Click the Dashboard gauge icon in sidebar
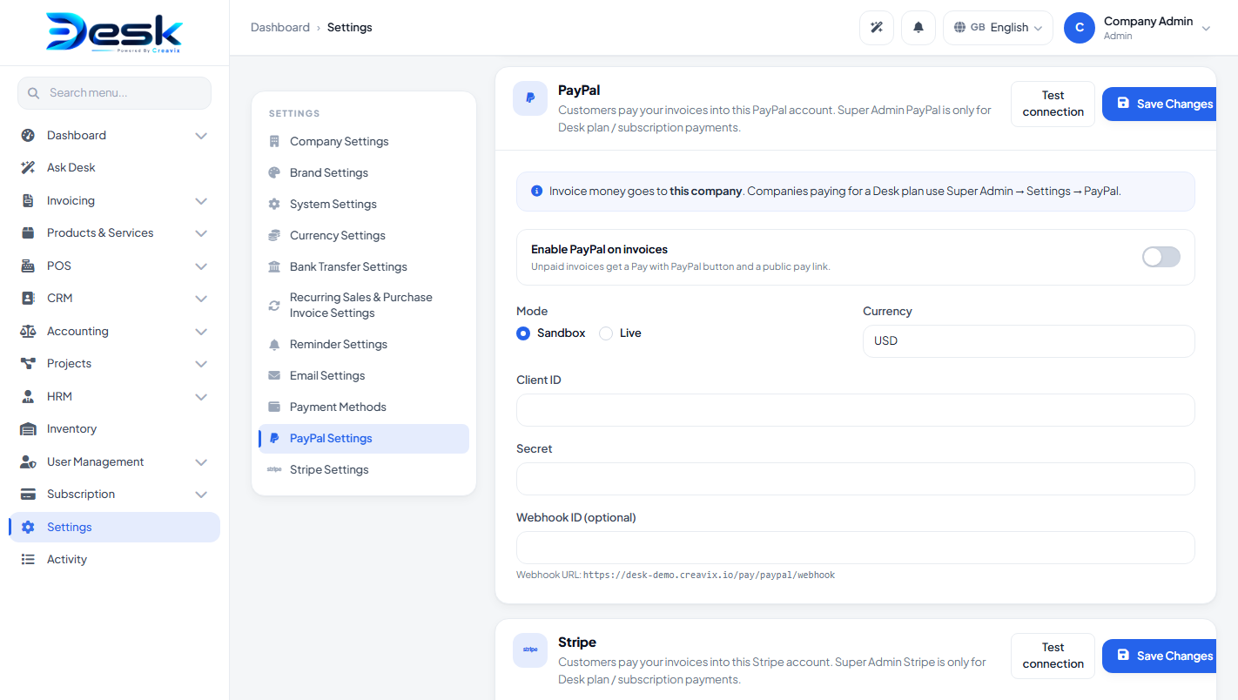This screenshot has height=700, width=1238. tap(28, 136)
